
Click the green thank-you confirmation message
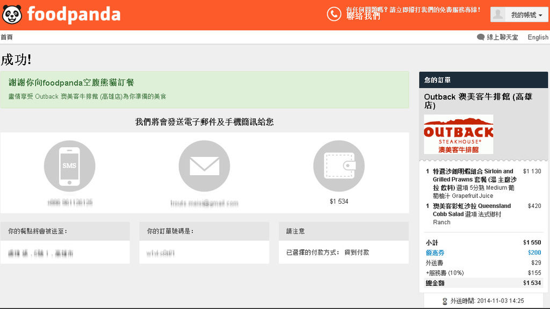click(205, 90)
